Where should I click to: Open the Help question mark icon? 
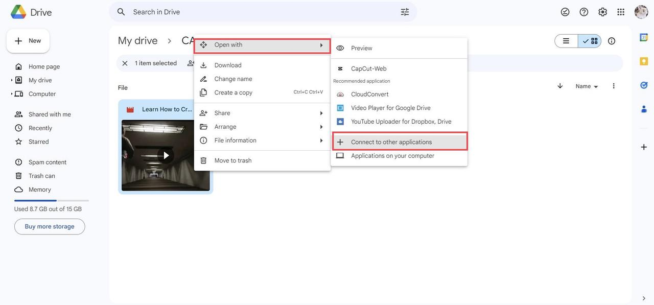[x=584, y=12]
